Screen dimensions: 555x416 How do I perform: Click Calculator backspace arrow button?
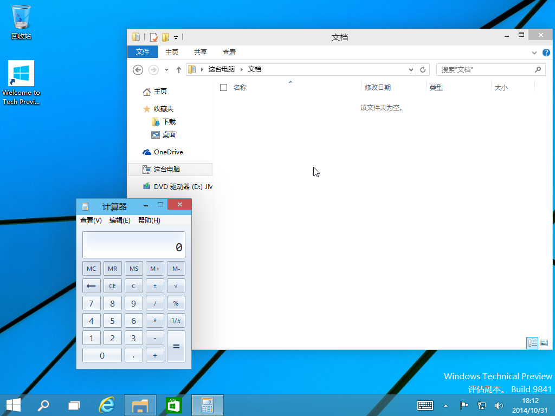91,286
